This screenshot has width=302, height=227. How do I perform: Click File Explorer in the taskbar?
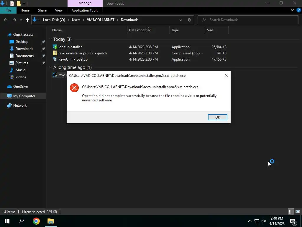pyautogui.click(x=51, y=221)
